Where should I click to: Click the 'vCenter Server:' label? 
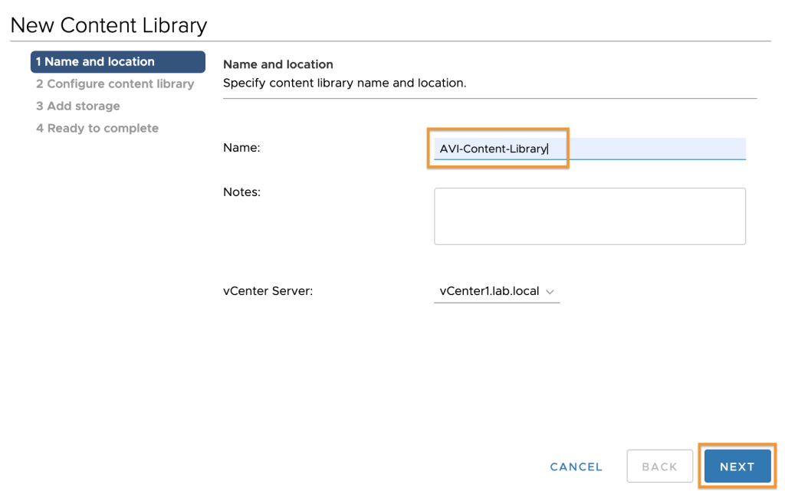[x=268, y=291]
